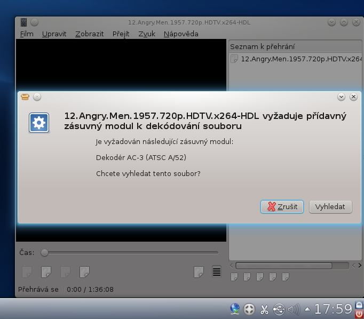Click the red power/leave icon in the panel

[x=359, y=314]
